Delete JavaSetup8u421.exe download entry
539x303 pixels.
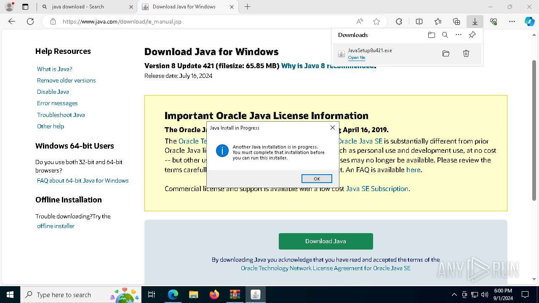click(x=466, y=53)
